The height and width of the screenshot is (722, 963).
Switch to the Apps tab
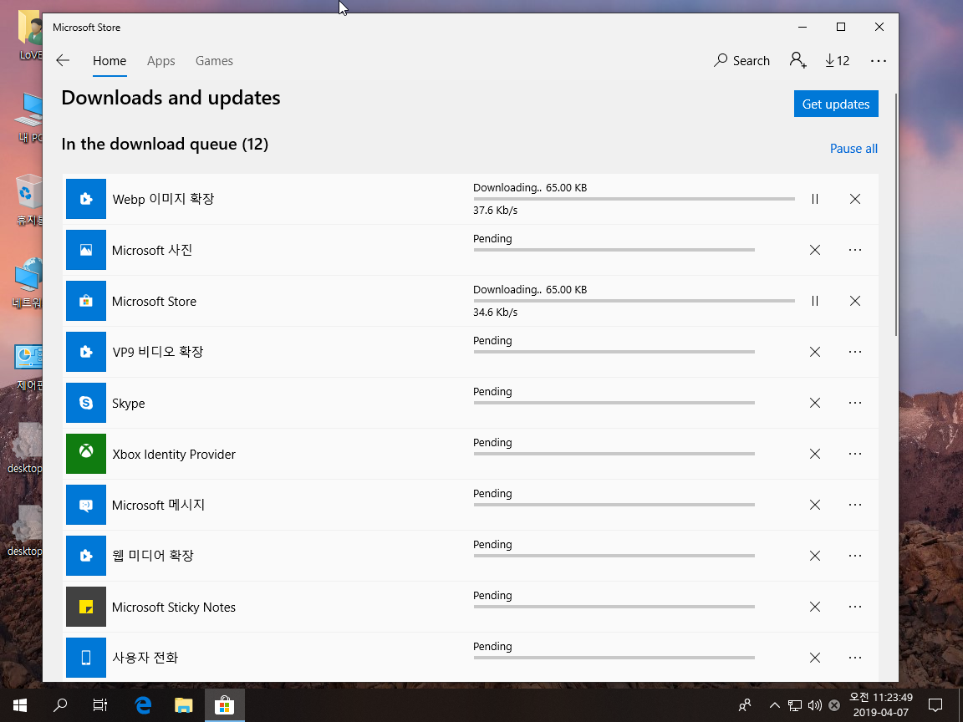tap(160, 61)
